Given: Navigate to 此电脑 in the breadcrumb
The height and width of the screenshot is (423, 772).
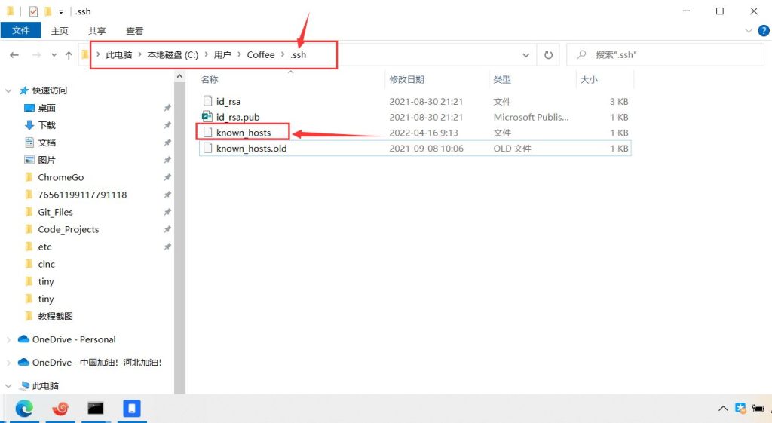Looking at the screenshot, I should 118,54.
